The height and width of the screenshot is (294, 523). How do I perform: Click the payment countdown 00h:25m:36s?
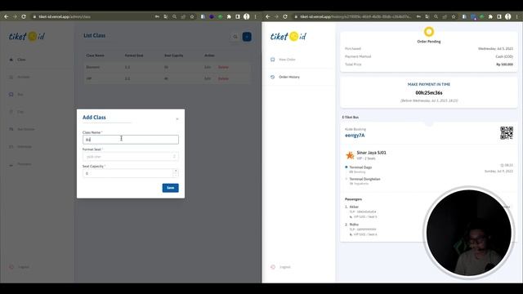coord(428,92)
